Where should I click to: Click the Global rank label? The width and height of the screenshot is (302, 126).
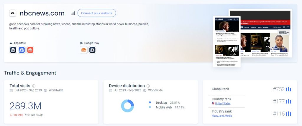tap(220, 89)
